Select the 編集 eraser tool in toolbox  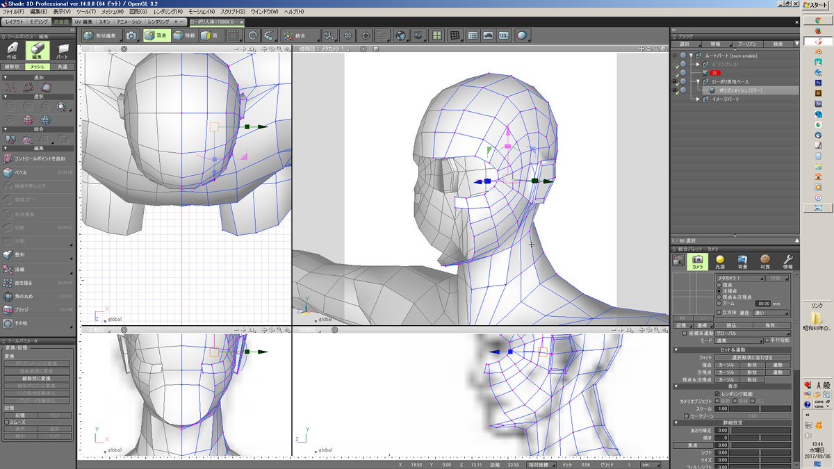37,51
